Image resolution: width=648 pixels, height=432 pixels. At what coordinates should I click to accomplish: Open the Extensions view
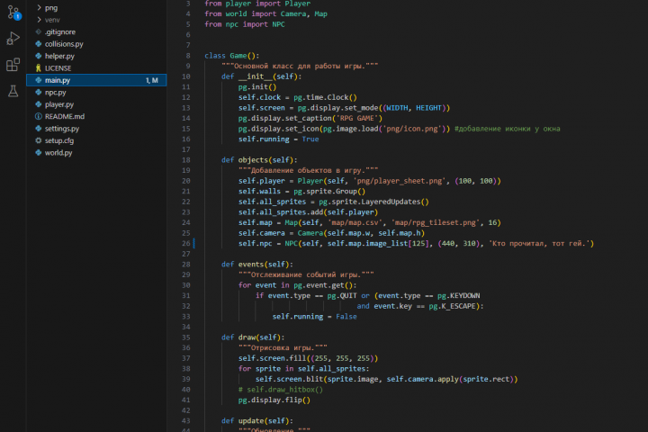coord(13,65)
